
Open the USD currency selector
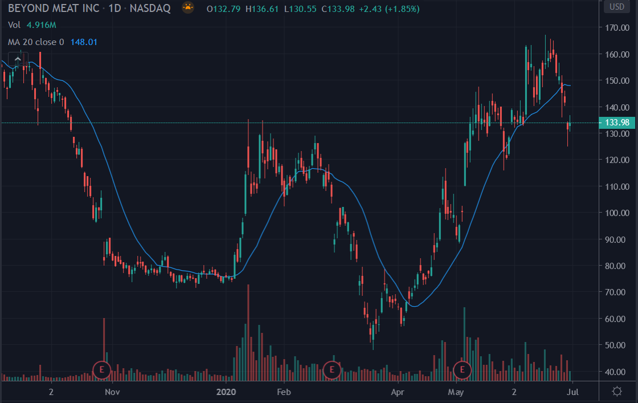[617, 7]
